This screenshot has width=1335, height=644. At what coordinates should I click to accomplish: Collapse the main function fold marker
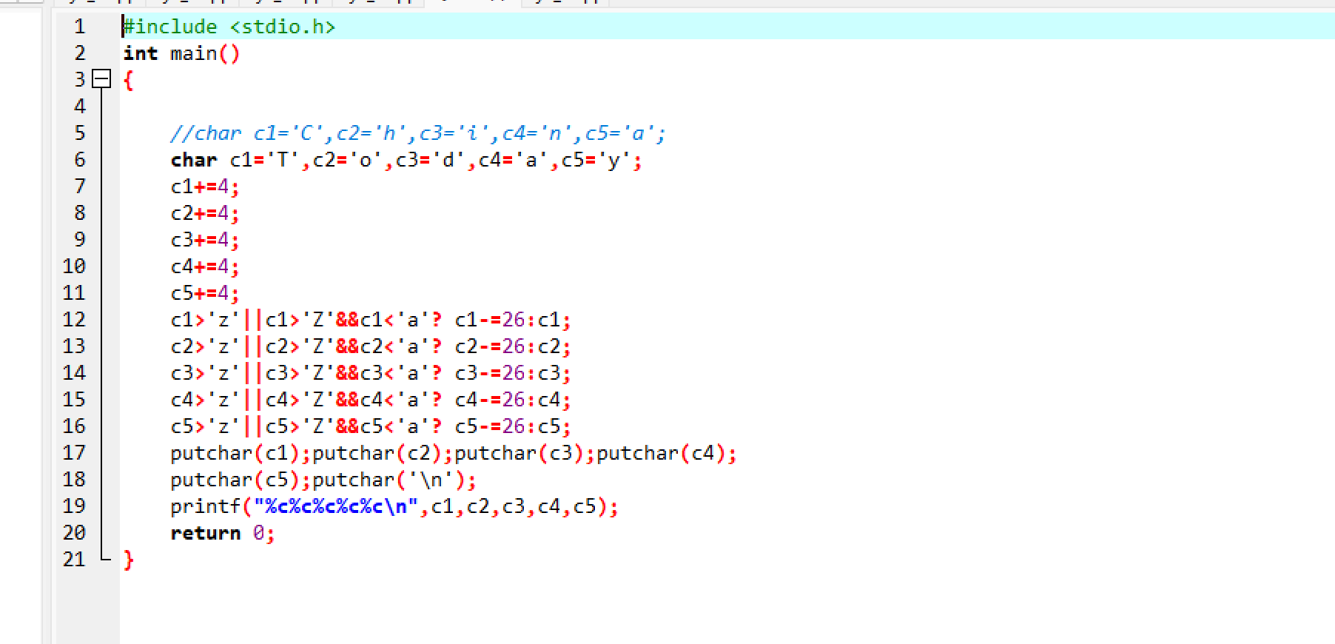(101, 78)
